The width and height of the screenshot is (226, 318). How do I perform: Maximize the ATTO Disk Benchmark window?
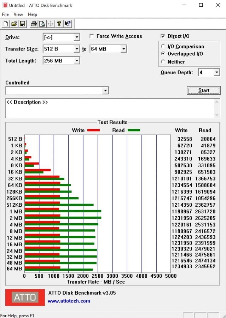201,5
